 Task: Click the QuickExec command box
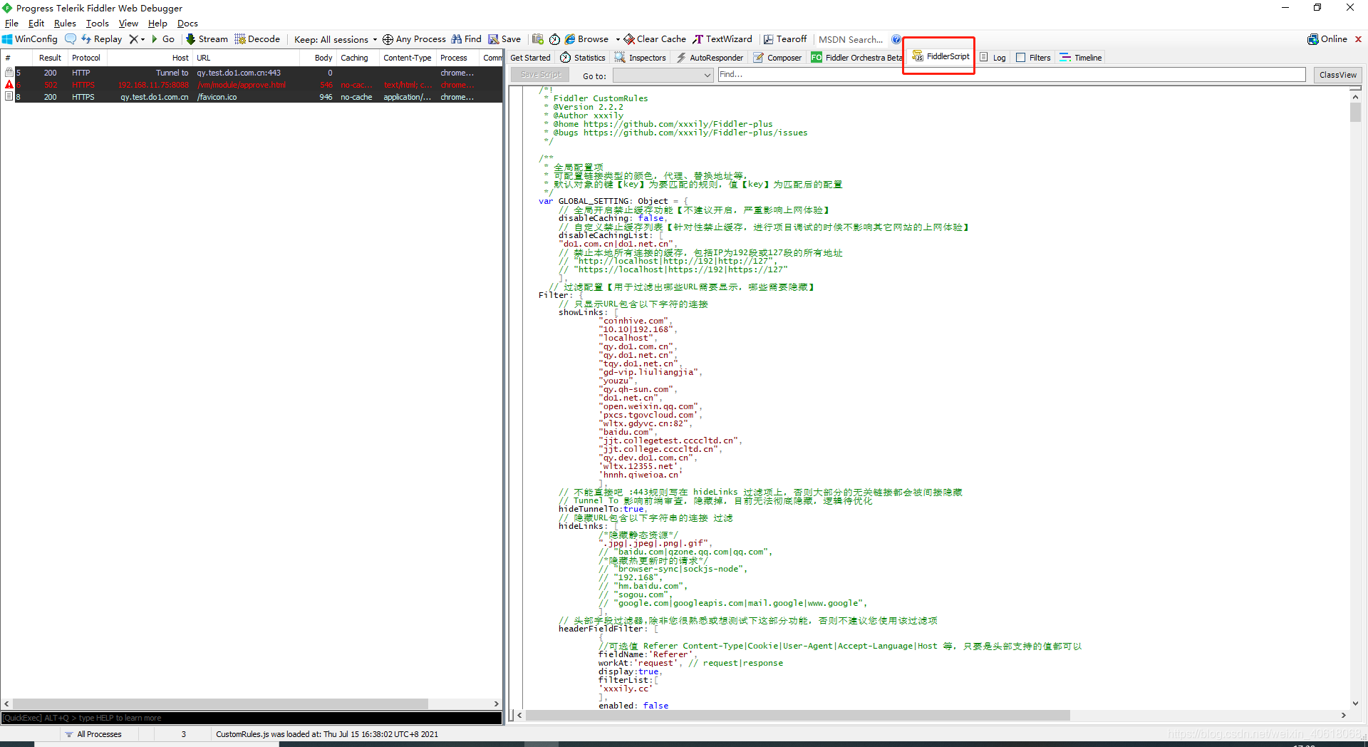[x=252, y=718]
